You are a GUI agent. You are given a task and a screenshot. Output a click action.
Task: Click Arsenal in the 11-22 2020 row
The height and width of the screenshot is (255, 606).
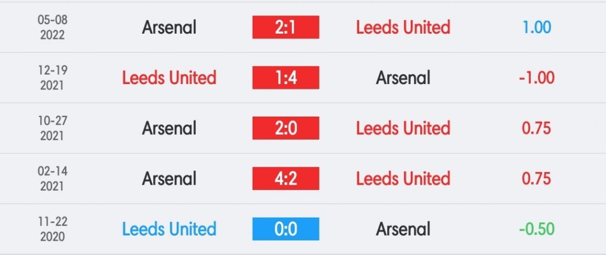tap(403, 229)
